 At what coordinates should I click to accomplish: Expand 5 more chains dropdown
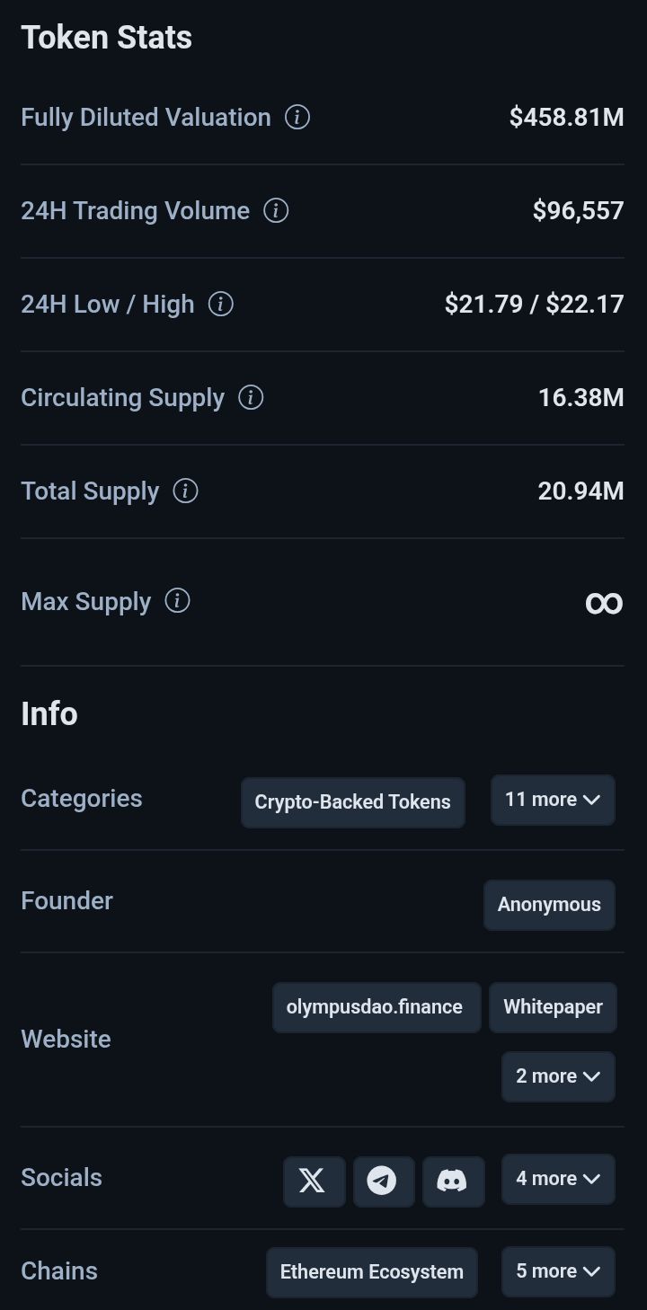(558, 1271)
